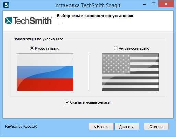Click the Выбор типа и компонентов установки heading
The width and height of the screenshot is (176, 137).
point(95,16)
